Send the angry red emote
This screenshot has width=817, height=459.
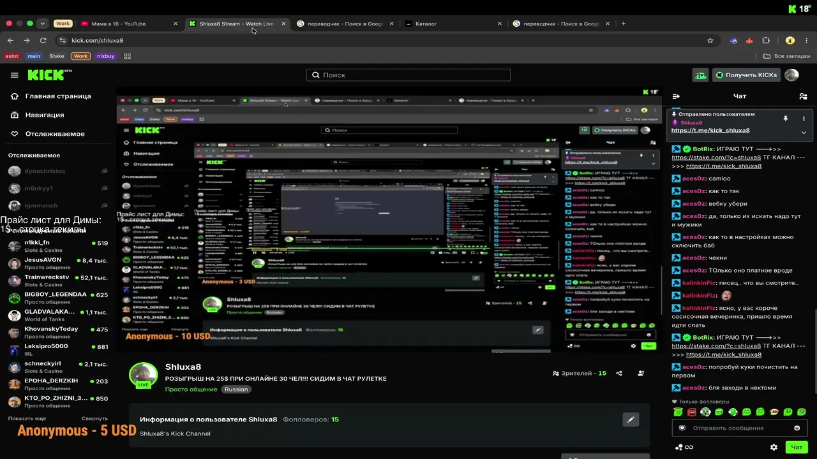(x=692, y=412)
